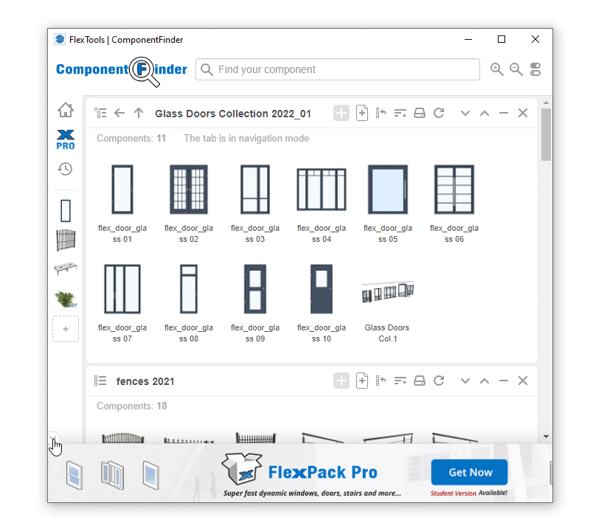Image resolution: width=590 pixels, height=531 pixels.
Task: Close the fences 2021 tab
Action: click(523, 381)
